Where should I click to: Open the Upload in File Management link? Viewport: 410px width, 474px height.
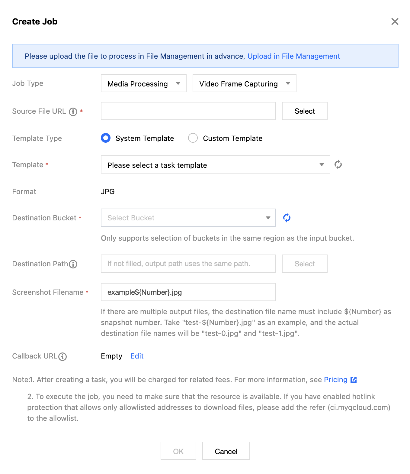coord(293,56)
